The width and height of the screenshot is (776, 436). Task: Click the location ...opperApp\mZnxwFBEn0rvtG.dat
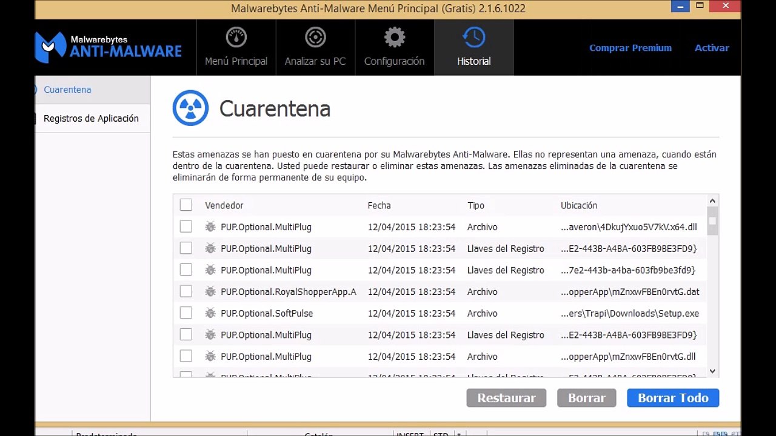(630, 292)
